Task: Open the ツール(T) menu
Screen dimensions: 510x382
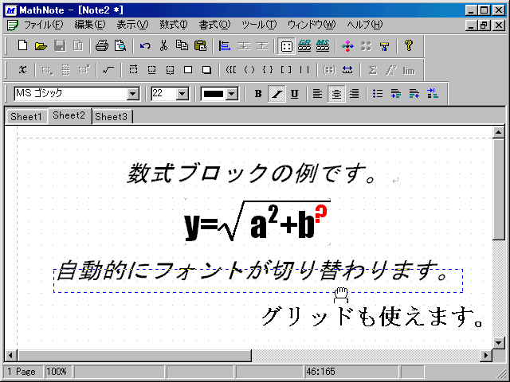Action: [259, 25]
